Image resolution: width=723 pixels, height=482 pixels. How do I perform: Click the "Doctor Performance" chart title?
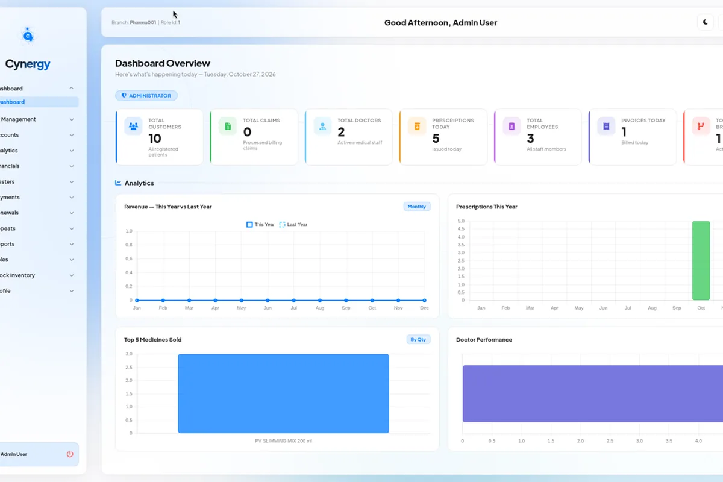[484, 340]
